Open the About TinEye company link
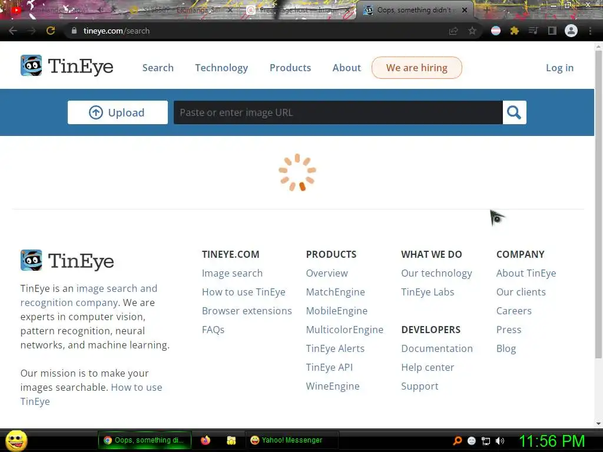This screenshot has width=603, height=452. pyautogui.click(x=526, y=273)
